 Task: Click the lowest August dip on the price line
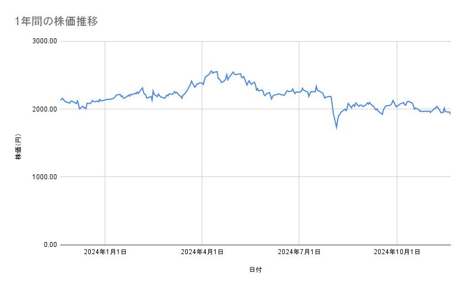(x=336, y=128)
